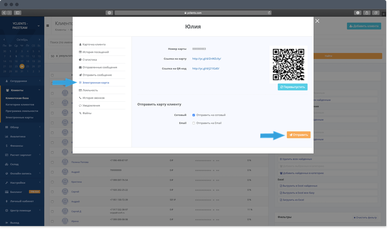Tick the checkbox in Ирина row
This screenshot has height=229, width=390.
tap(52, 221)
